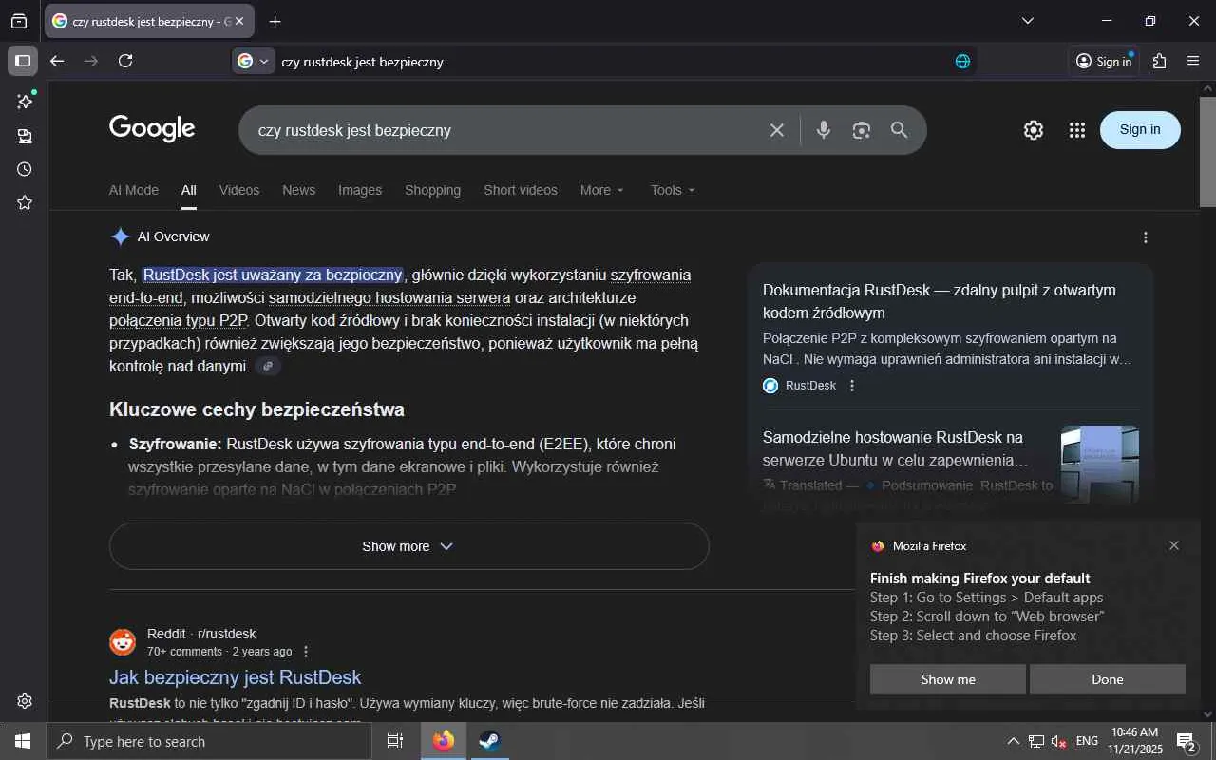Toggle the Firefox sidebar button
1216x760 pixels.
(23, 61)
